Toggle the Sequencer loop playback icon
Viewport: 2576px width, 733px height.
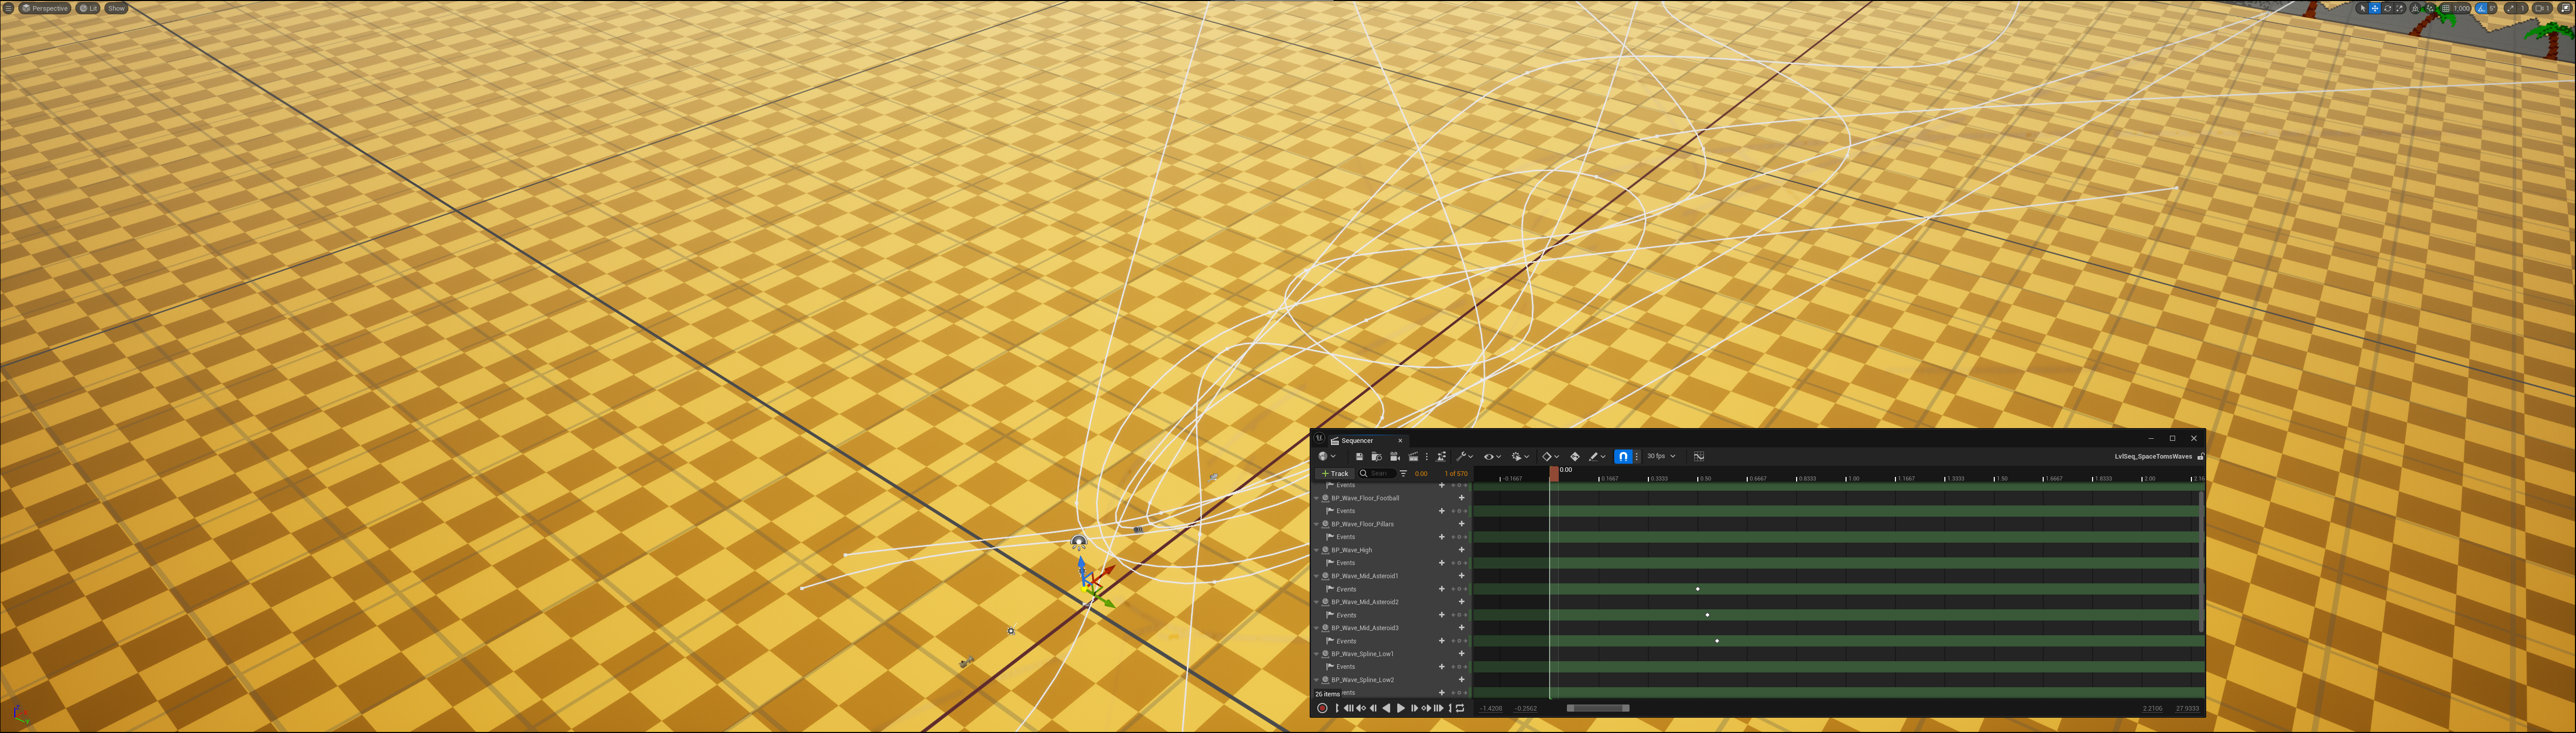(x=1460, y=708)
